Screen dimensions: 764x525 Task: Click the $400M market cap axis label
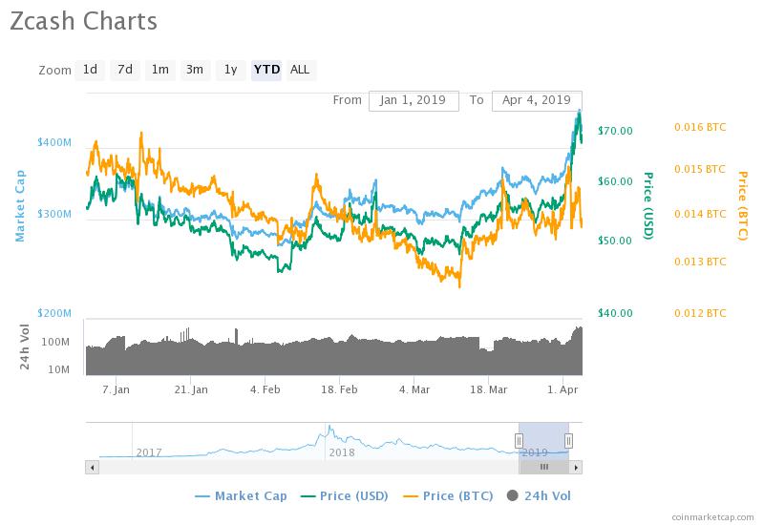tap(54, 142)
